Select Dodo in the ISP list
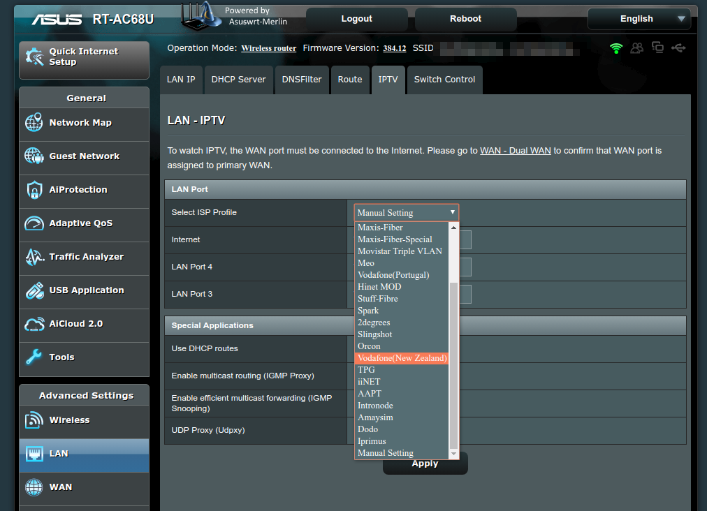 401,429
